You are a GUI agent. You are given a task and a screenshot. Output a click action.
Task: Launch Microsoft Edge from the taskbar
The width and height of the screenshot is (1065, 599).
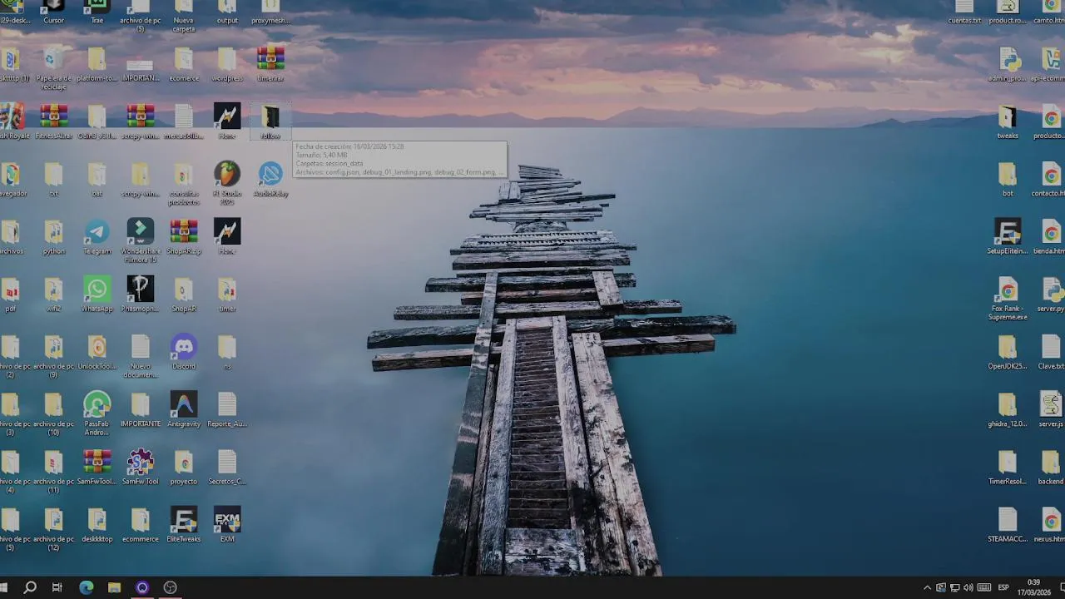pos(86,587)
